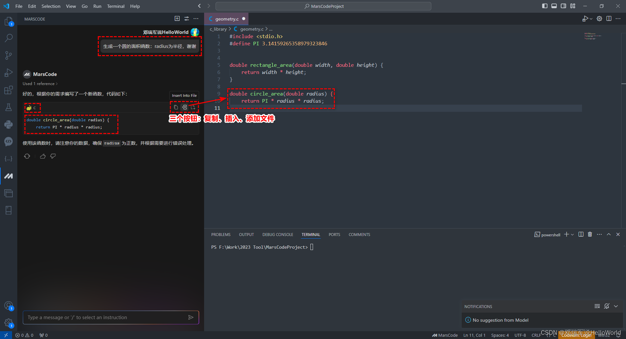The image size is (626, 339).
Task: Switch to the PROBLEMS panel tab
Action: [221, 235]
